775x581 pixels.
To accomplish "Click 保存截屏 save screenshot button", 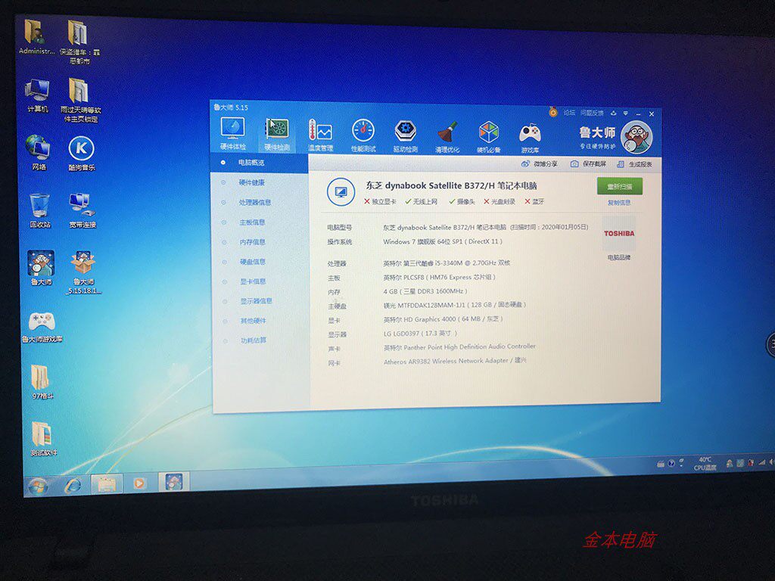I will click(x=588, y=164).
